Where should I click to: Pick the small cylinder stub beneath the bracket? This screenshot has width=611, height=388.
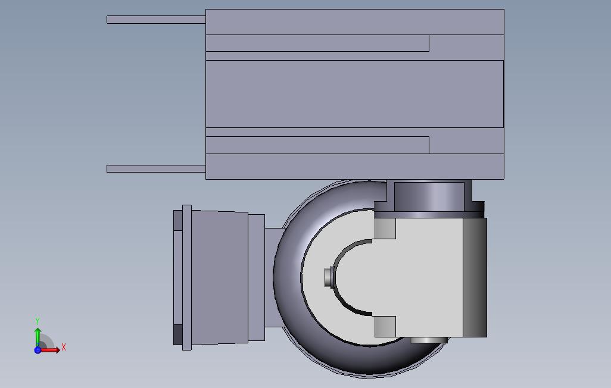click(x=429, y=340)
